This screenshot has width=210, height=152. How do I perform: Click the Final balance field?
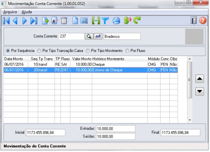pos(181,132)
